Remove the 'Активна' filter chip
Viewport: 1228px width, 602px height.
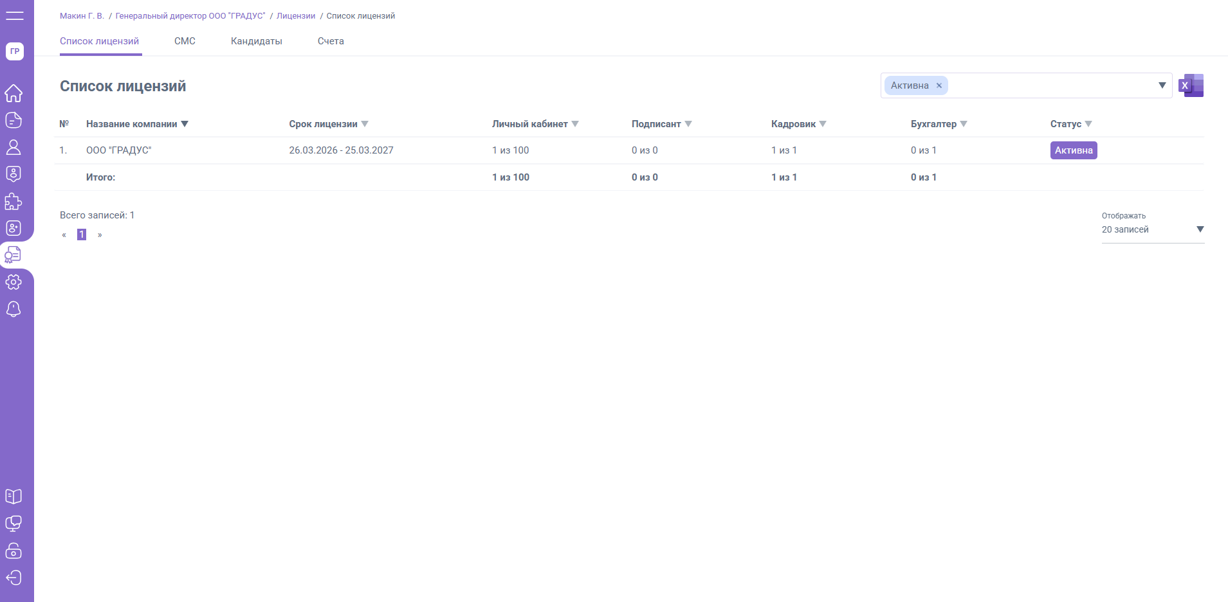[x=939, y=85]
